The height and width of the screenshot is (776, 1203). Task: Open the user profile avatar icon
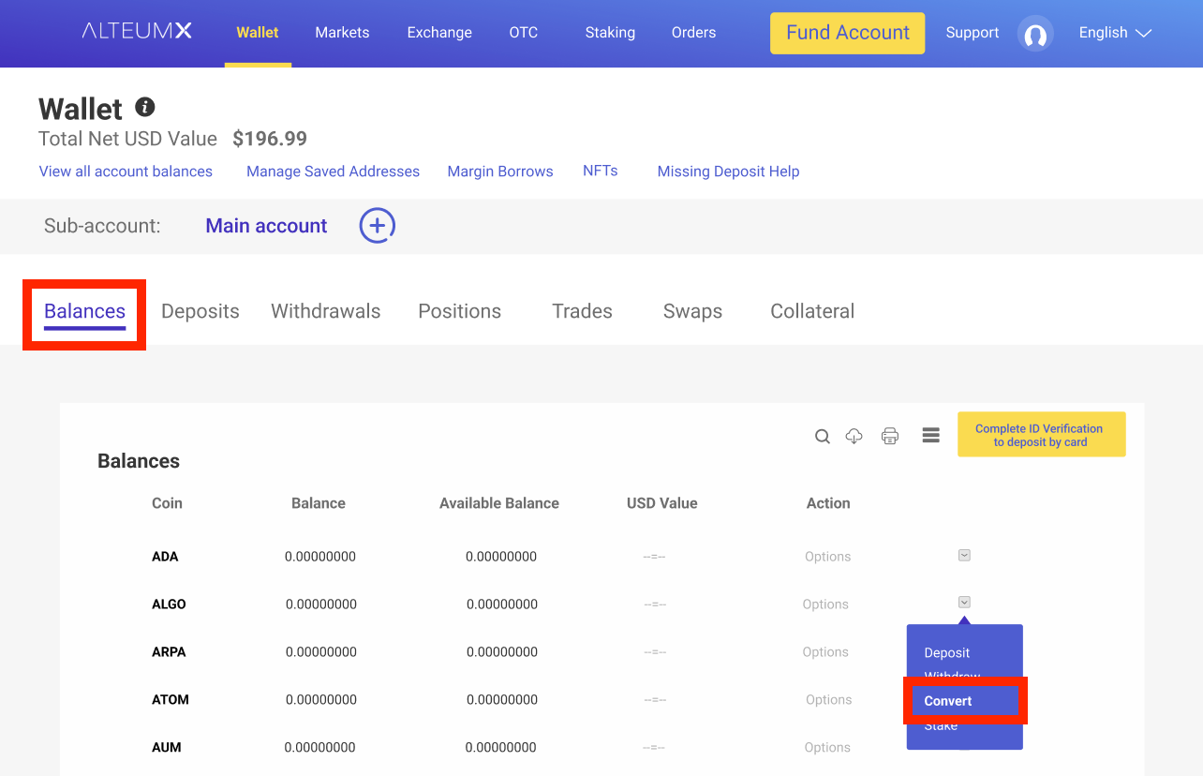point(1035,34)
